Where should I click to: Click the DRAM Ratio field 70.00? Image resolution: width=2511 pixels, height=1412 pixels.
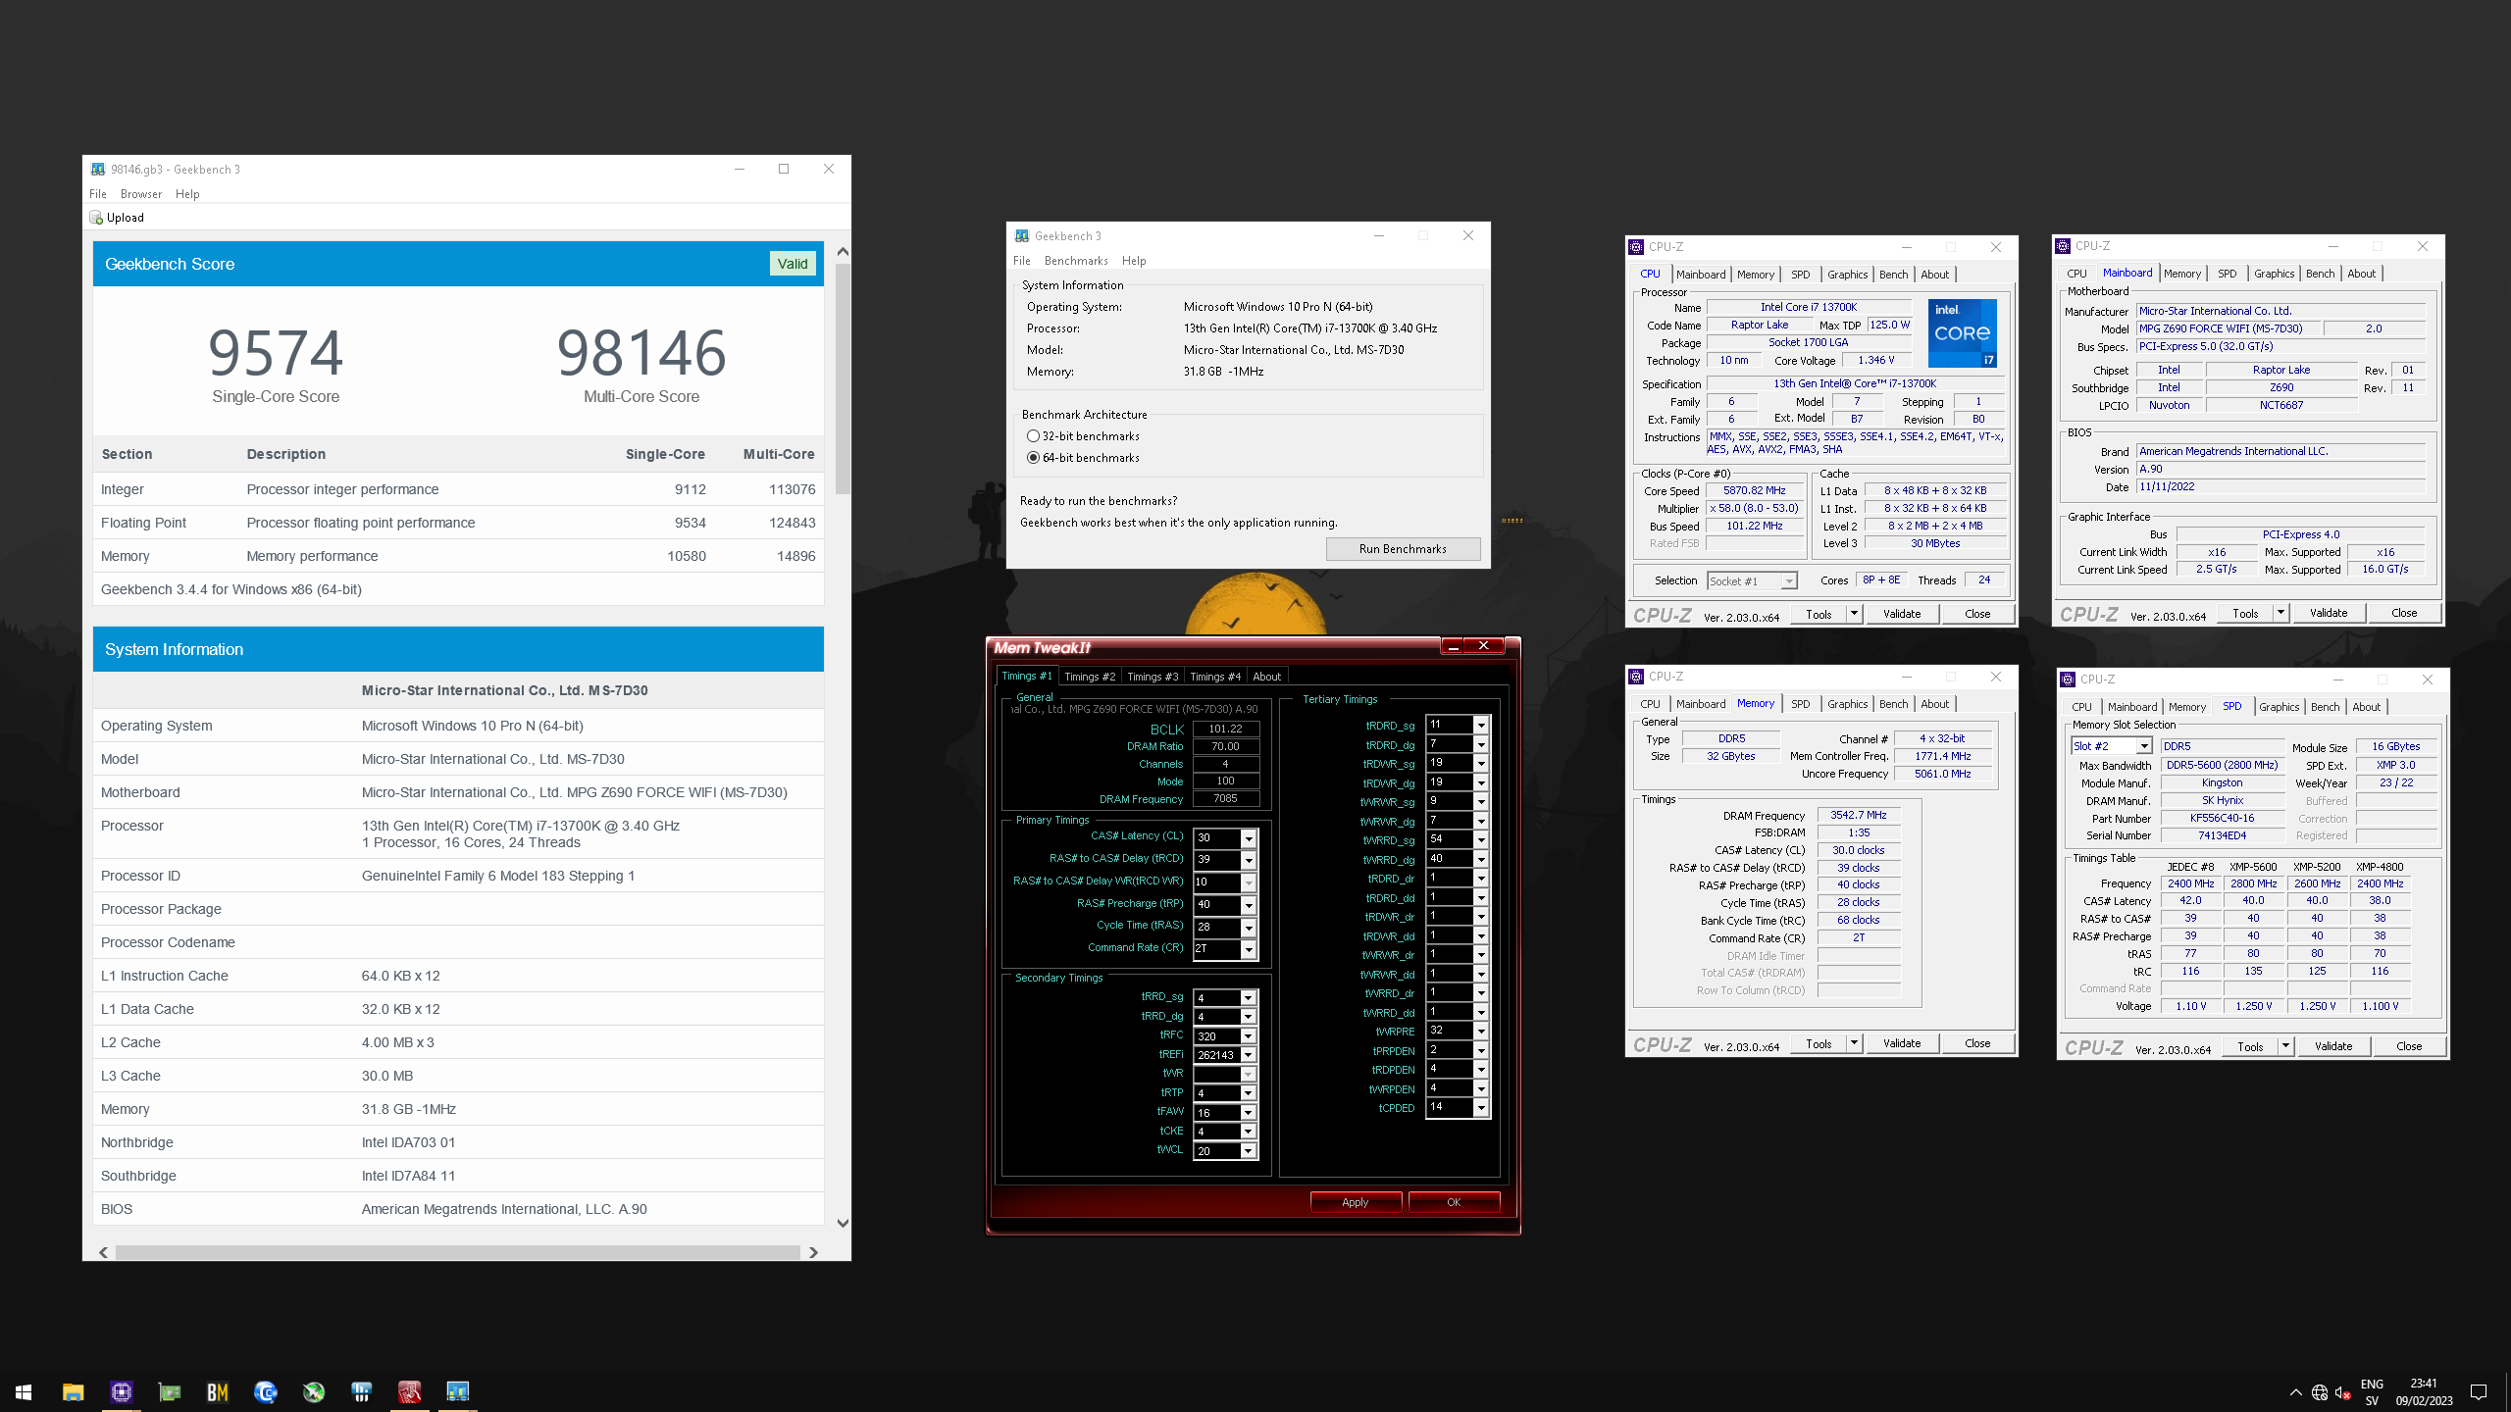[x=1226, y=746]
